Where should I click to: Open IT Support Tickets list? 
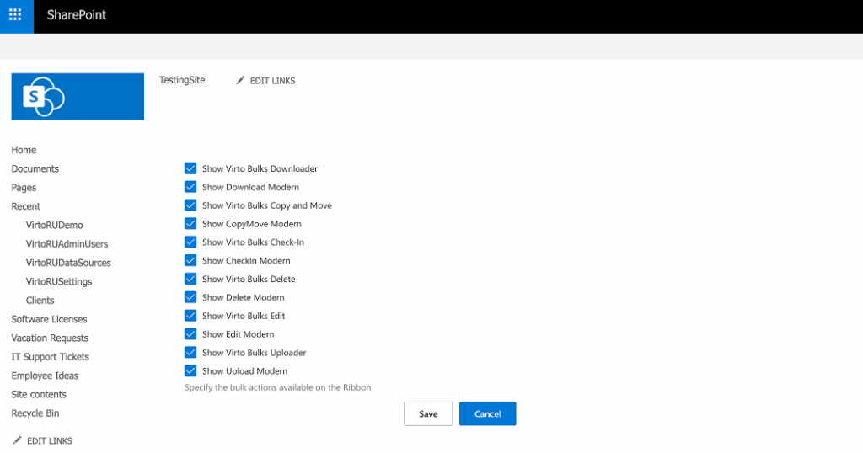50,357
